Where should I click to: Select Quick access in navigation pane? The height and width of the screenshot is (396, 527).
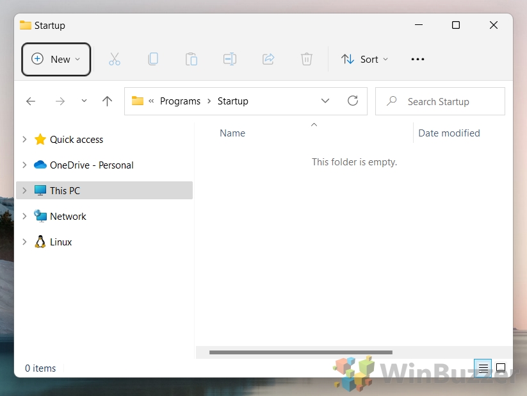76,140
